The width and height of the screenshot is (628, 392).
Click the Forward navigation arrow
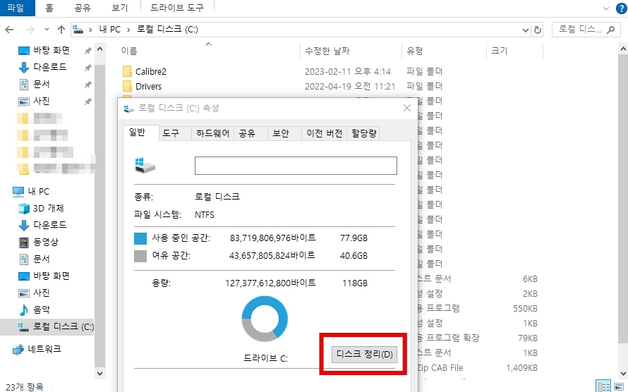click(x=30, y=30)
